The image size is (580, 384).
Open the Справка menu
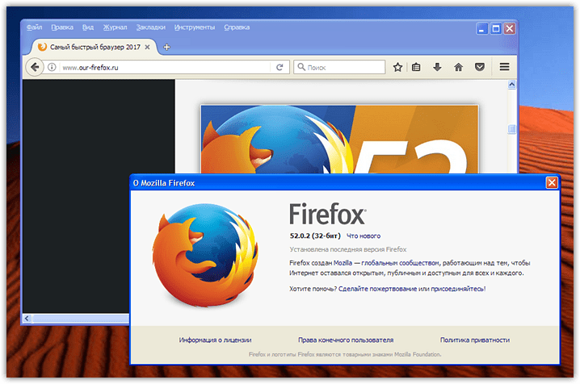237,27
